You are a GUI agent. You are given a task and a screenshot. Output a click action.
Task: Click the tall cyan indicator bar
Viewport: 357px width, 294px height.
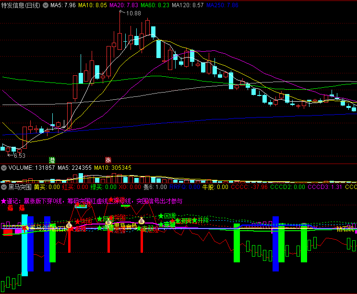[x=24, y=245]
